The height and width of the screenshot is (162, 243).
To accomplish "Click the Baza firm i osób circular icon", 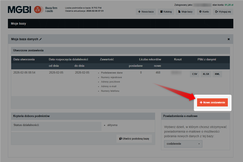I will 38,9.
